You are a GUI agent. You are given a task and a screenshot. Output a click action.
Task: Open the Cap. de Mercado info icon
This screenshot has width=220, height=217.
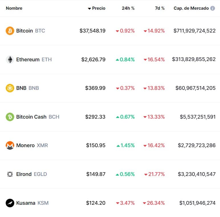(212, 8)
